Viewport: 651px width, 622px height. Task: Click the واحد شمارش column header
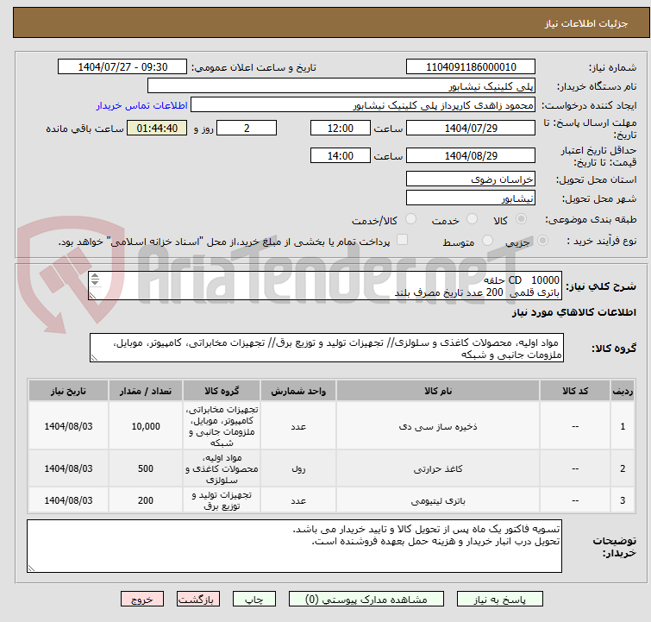(x=298, y=391)
